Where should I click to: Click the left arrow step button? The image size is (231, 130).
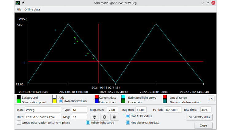pos(95,117)
